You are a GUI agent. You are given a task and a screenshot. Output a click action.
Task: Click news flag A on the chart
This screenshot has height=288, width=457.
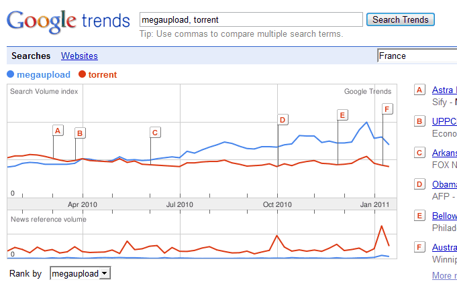pyautogui.click(x=58, y=131)
